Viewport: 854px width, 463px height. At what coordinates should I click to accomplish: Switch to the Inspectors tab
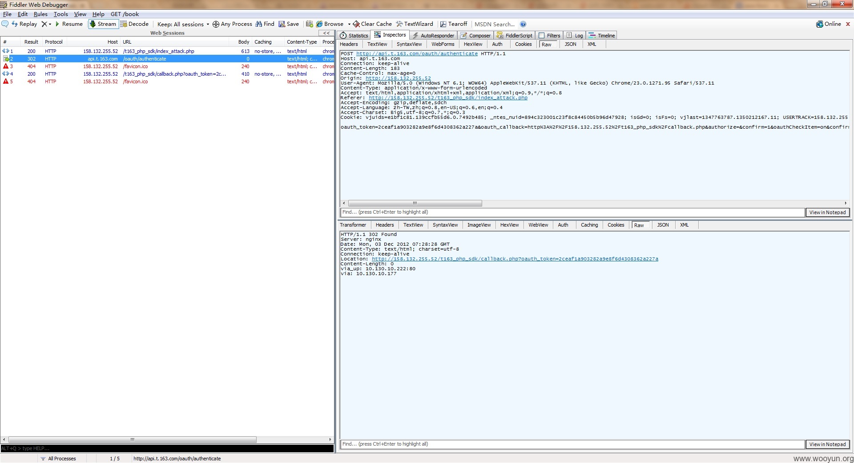pos(390,35)
